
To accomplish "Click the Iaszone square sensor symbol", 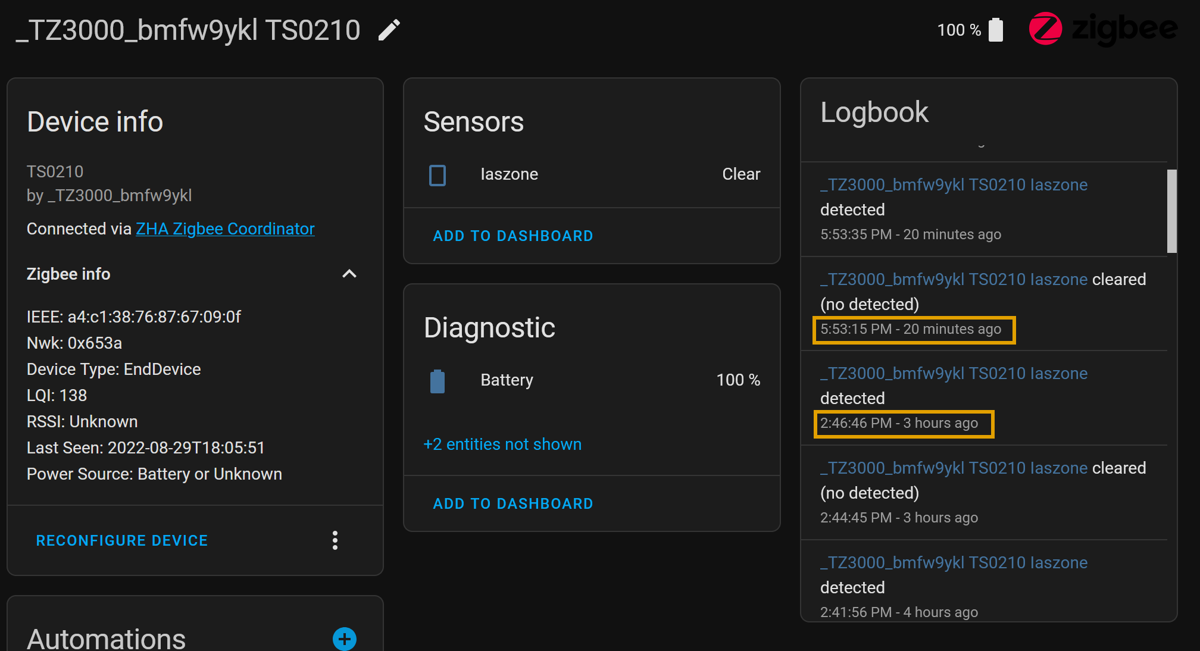I will tap(437, 175).
